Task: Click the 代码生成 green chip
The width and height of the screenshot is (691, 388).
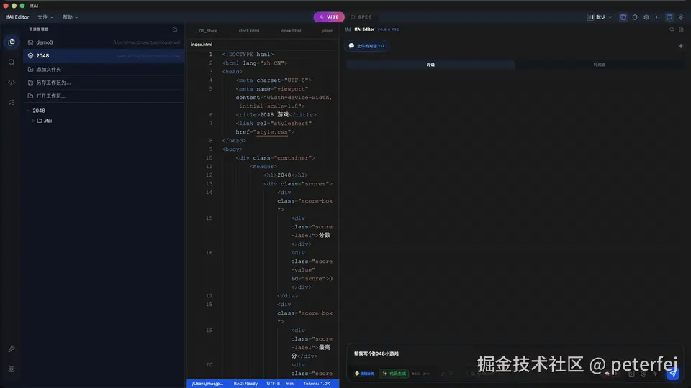Action: point(394,374)
